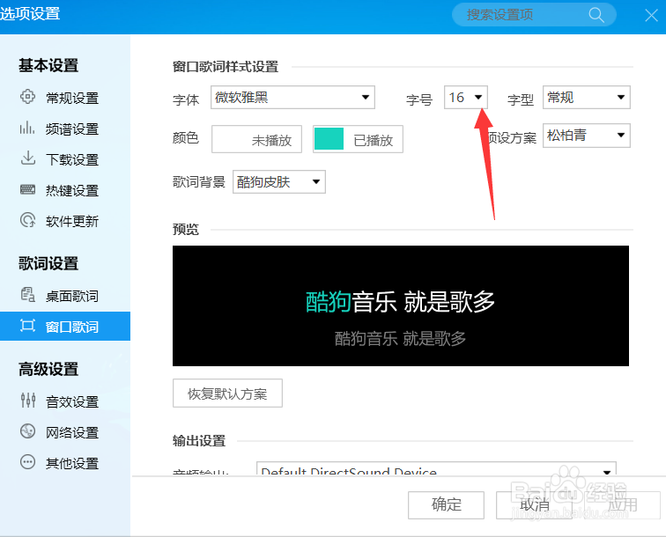
Task: Expand the 歌词背景 dropdown
Action: (x=279, y=181)
